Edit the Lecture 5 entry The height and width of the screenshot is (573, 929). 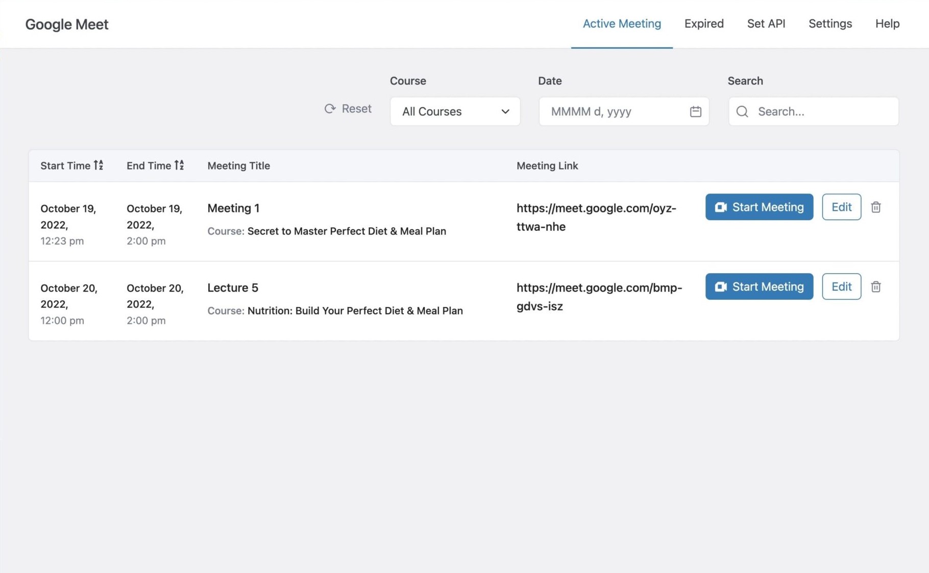841,286
